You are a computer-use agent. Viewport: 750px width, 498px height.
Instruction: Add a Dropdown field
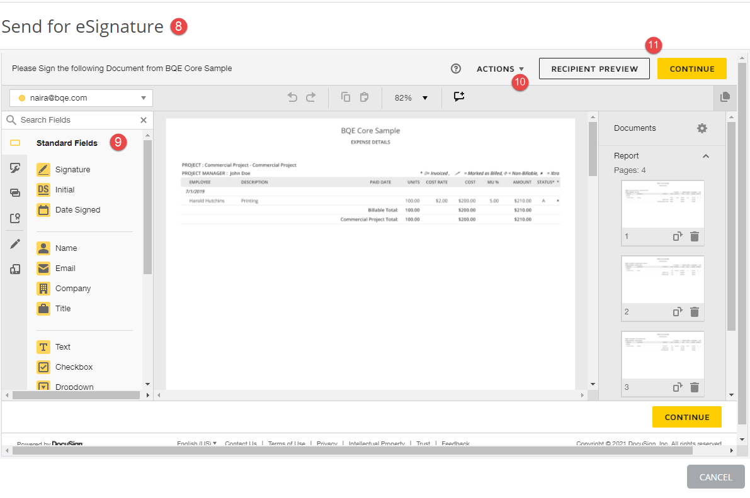click(x=65, y=386)
